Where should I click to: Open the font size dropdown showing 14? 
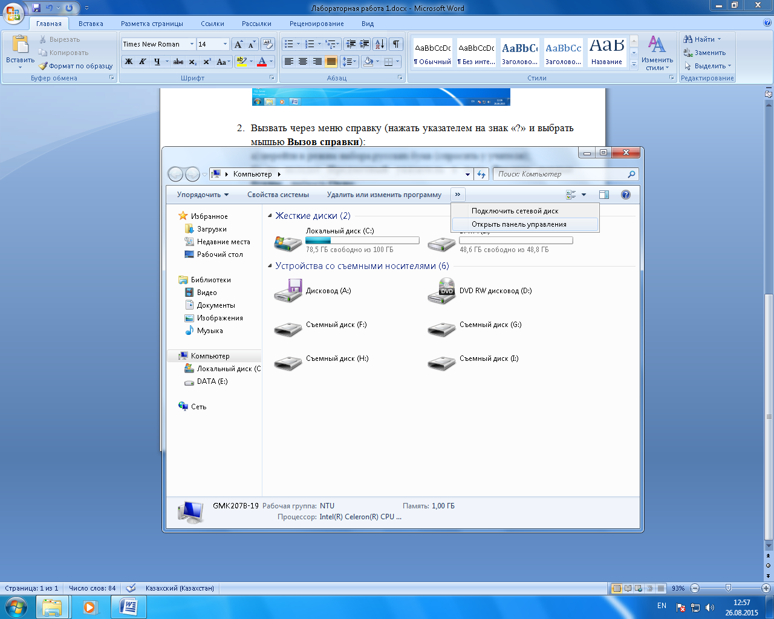tap(225, 44)
